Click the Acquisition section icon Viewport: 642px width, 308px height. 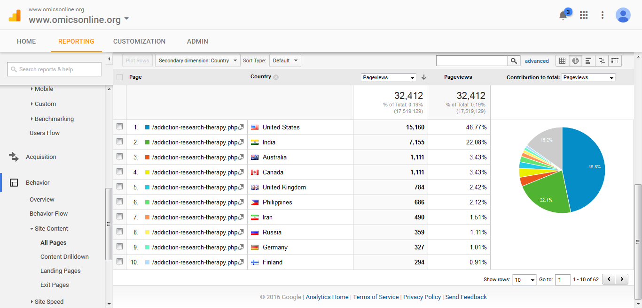[14, 157]
